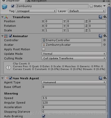Click the Position Y field
The width and height of the screenshot is (111, 118).
pos(75,21)
